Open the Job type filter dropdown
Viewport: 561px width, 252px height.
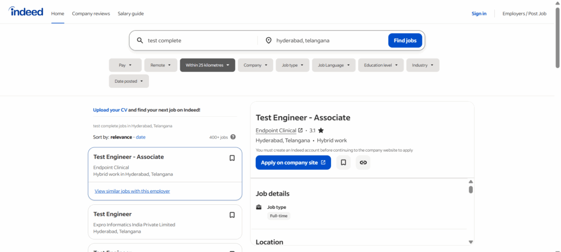293,65
